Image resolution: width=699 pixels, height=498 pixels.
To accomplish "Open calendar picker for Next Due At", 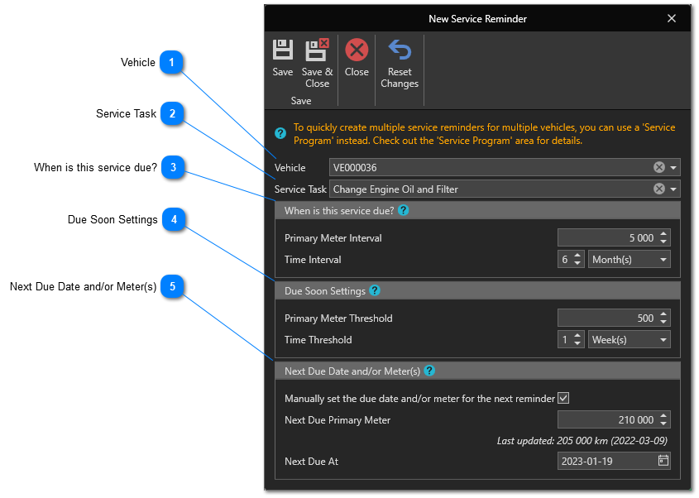I will (x=663, y=462).
